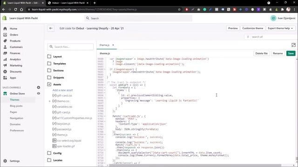Click the Preview button
This screenshot has height=167, width=298.
click(233, 28)
